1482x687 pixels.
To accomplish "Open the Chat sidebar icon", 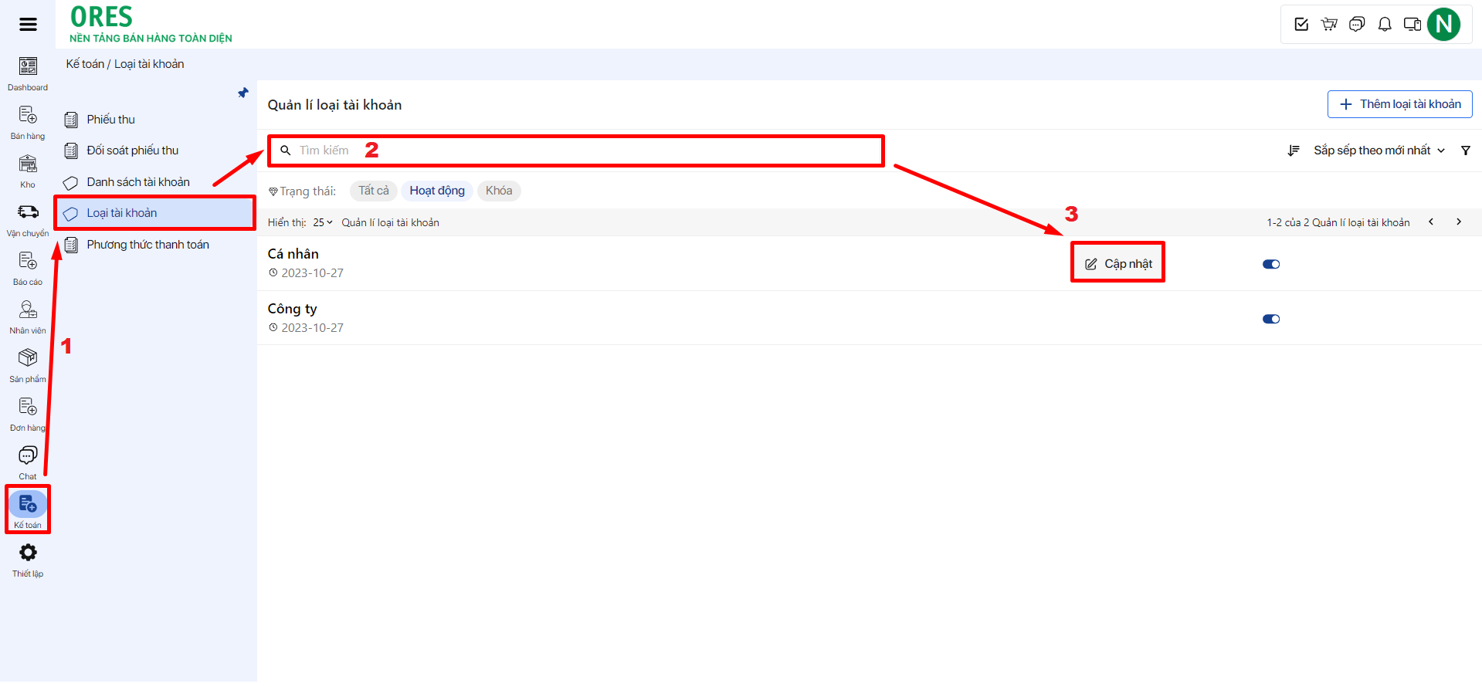I will click(28, 455).
